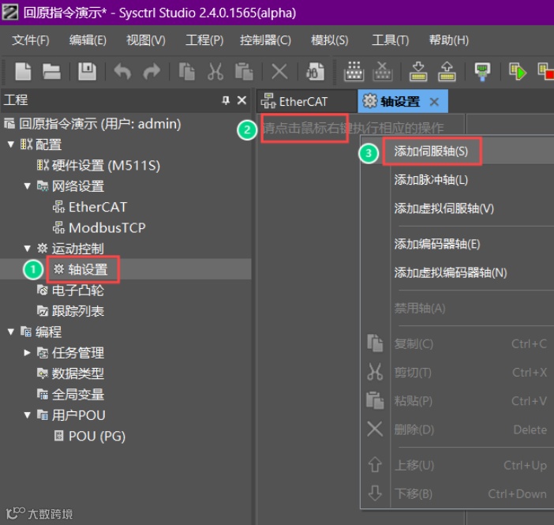
Task: Upload program from controller icon
Action: (447, 71)
